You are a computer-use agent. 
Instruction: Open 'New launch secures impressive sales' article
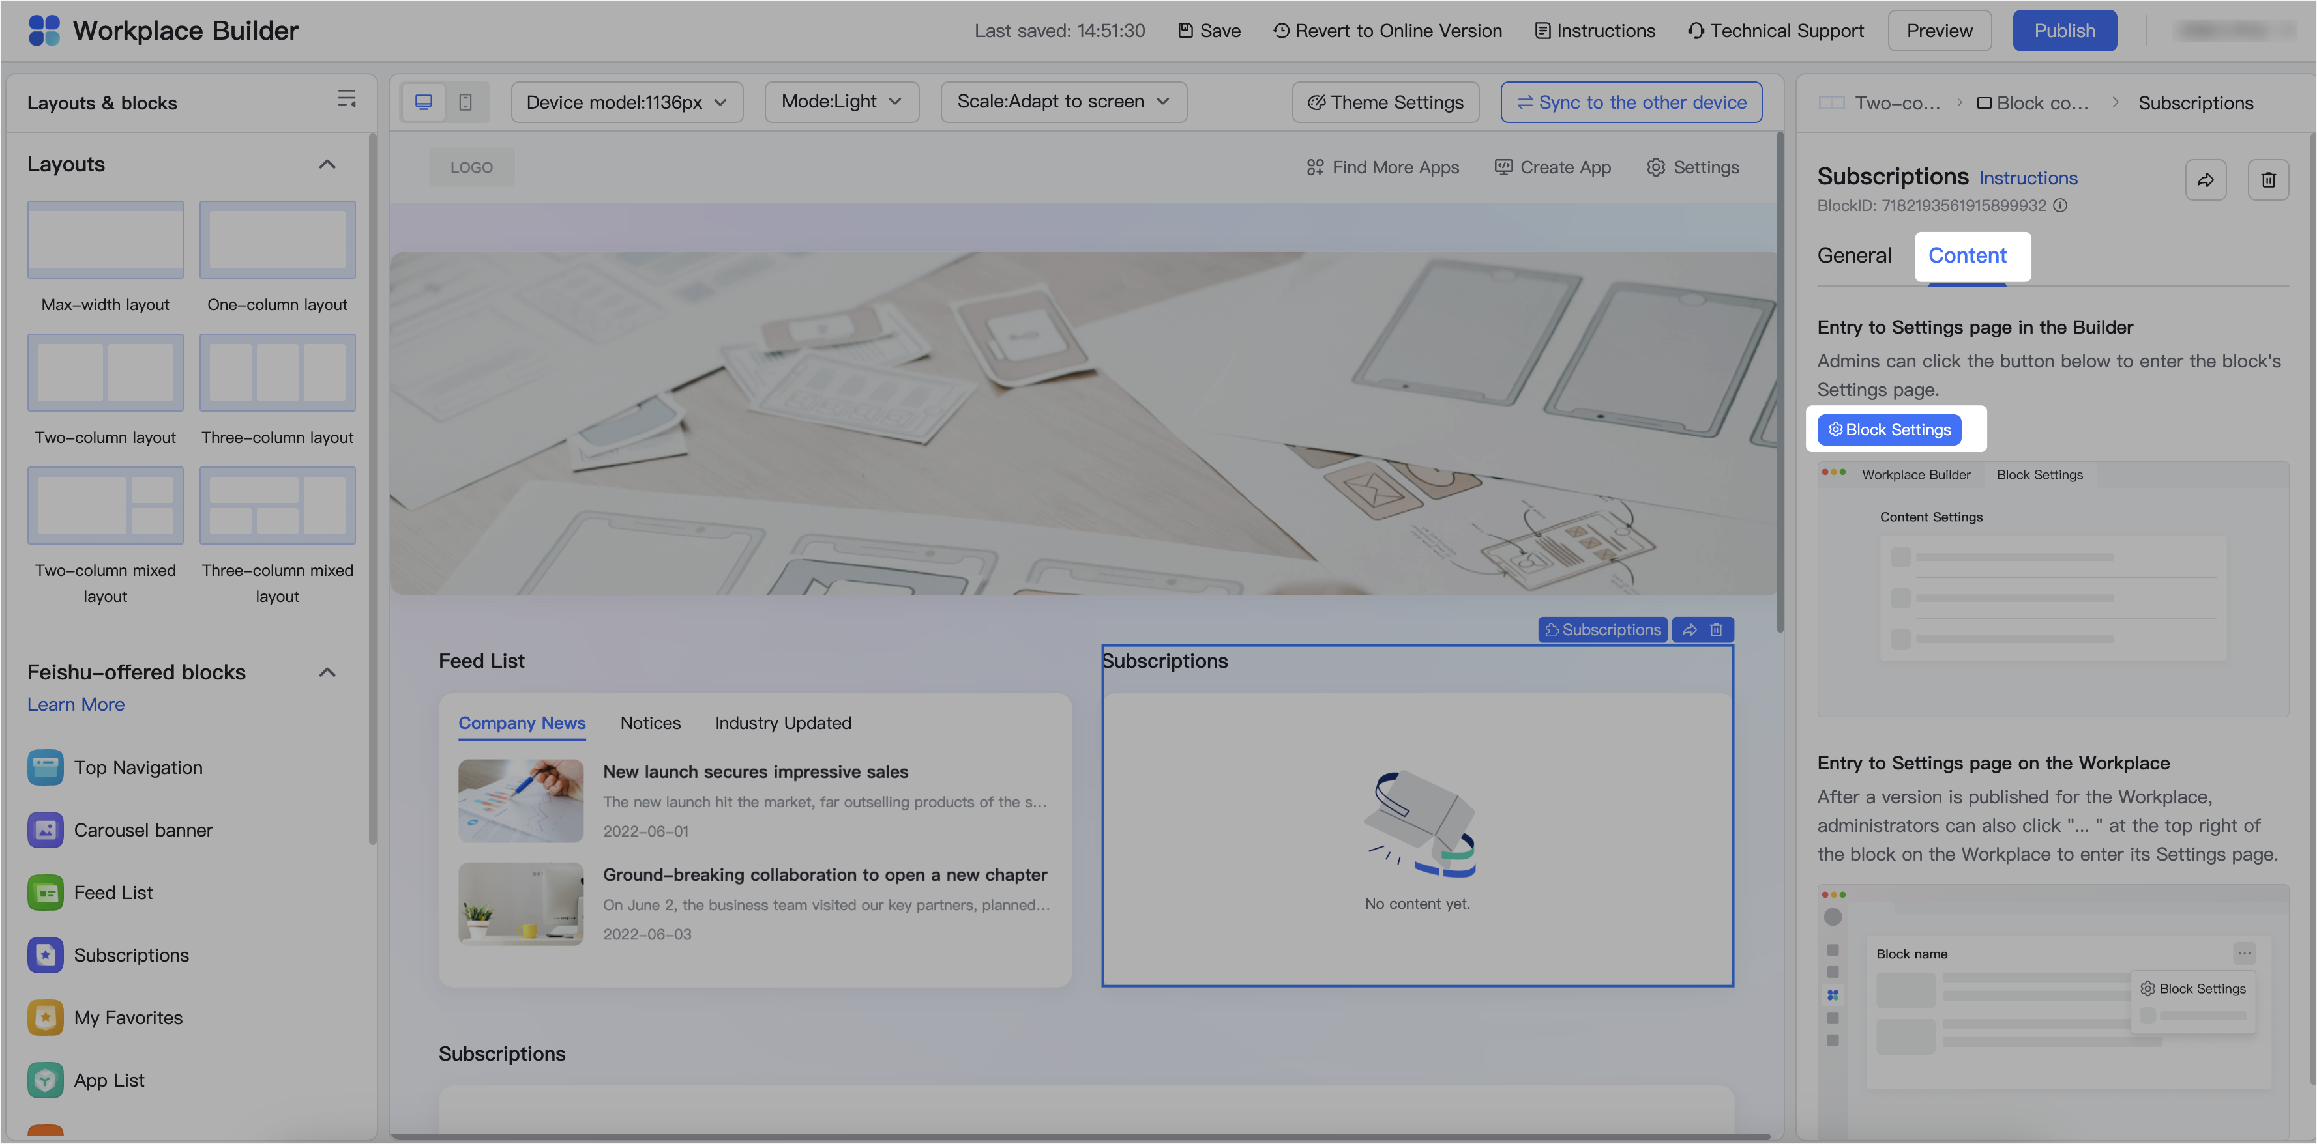[756, 772]
